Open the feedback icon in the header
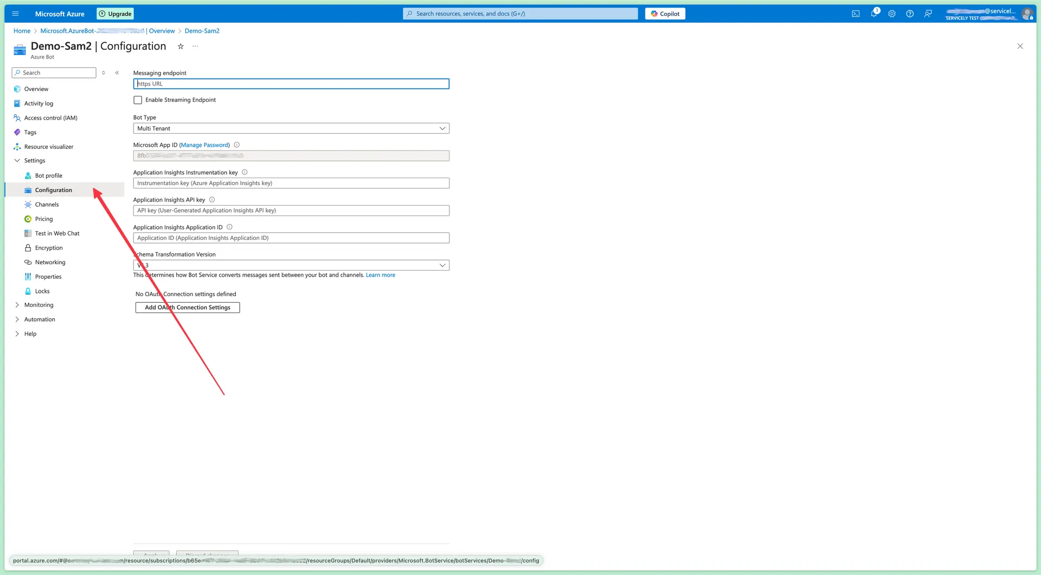 928,14
